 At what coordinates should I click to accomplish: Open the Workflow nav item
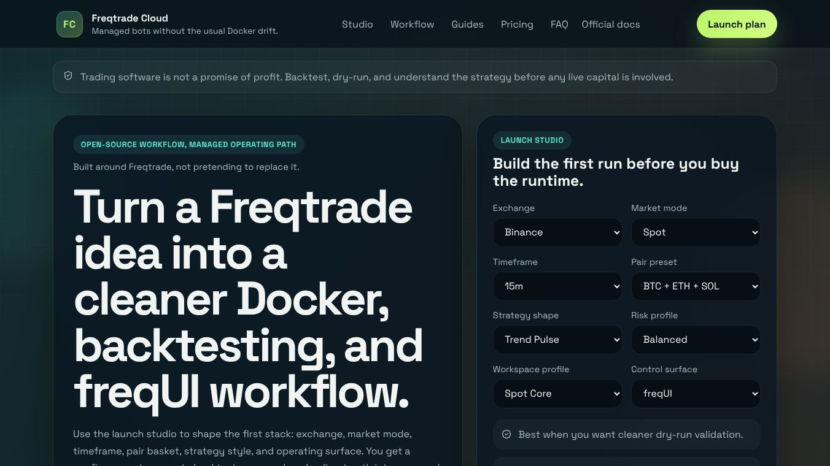pyautogui.click(x=412, y=25)
